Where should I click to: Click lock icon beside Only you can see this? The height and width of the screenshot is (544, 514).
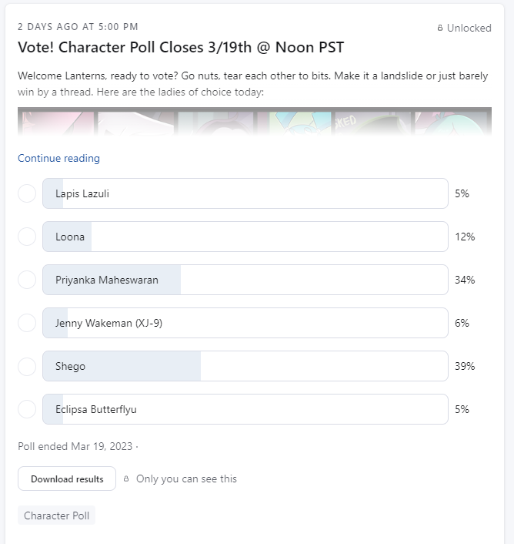click(x=126, y=479)
